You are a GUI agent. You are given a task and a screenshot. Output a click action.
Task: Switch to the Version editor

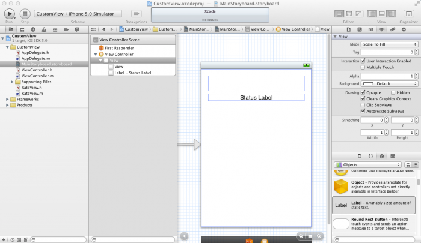pos(358,14)
